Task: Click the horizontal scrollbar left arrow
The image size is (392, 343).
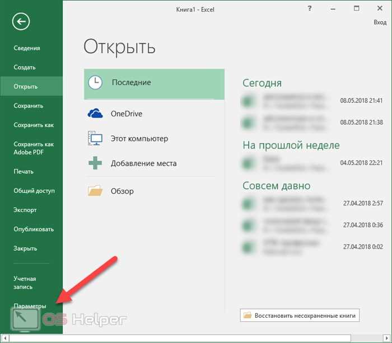Action: 4,339
